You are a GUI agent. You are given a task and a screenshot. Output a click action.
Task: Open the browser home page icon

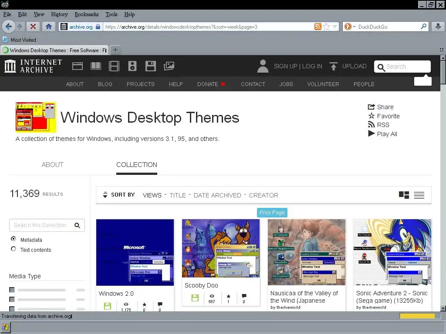click(49, 27)
